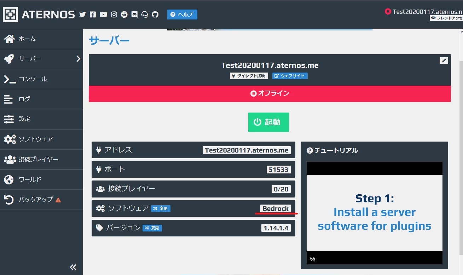Click the port value 51533
This screenshot has height=275, width=463.
[x=279, y=170]
